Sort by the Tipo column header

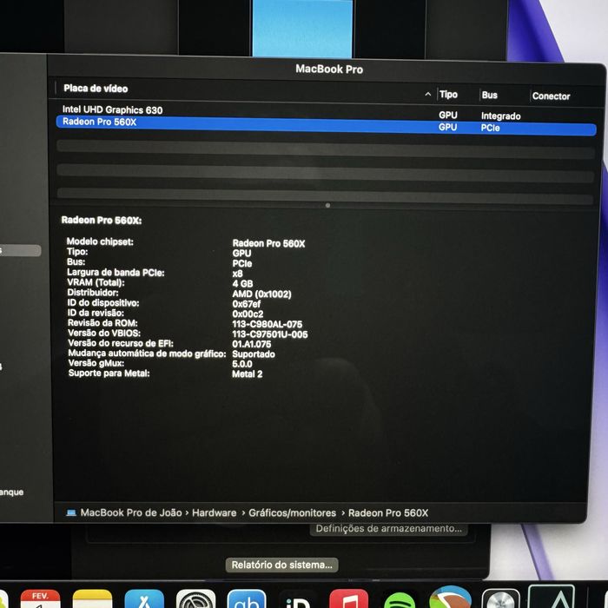tap(448, 94)
